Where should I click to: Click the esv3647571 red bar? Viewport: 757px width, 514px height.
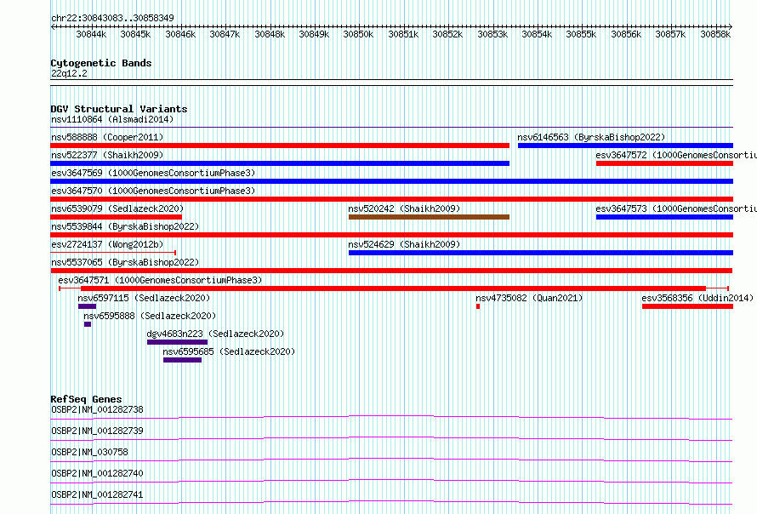[x=394, y=288]
